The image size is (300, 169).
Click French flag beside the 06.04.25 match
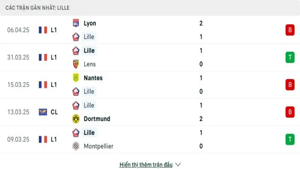click(43, 30)
